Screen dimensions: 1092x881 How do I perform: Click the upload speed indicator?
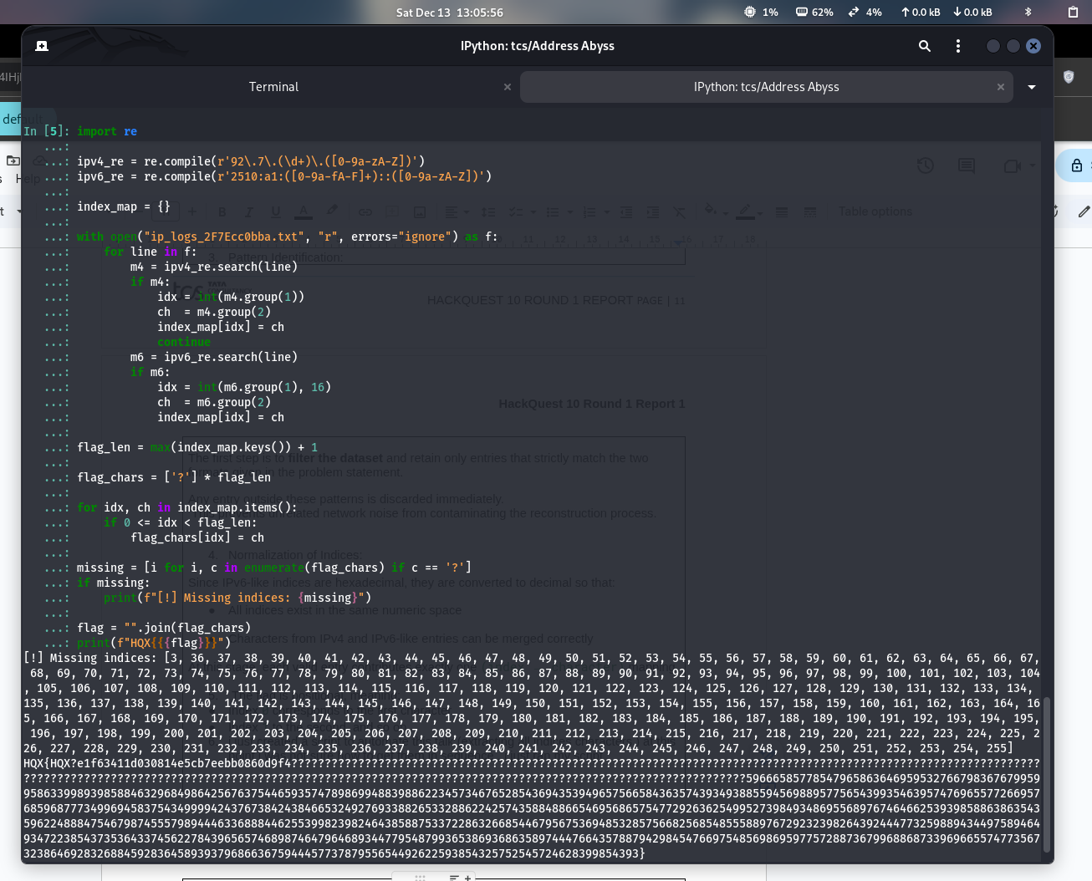tap(921, 13)
